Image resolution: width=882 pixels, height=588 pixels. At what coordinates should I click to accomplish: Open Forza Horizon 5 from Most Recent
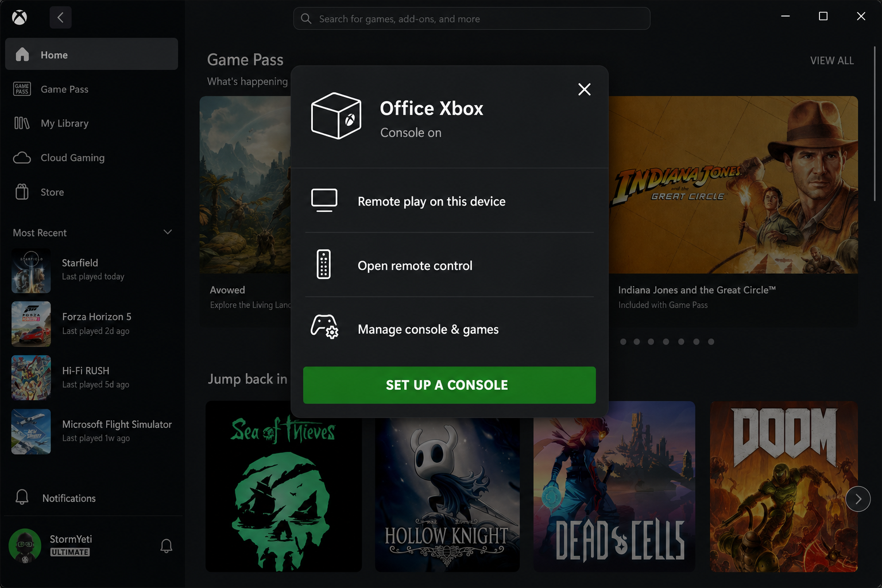click(x=91, y=324)
